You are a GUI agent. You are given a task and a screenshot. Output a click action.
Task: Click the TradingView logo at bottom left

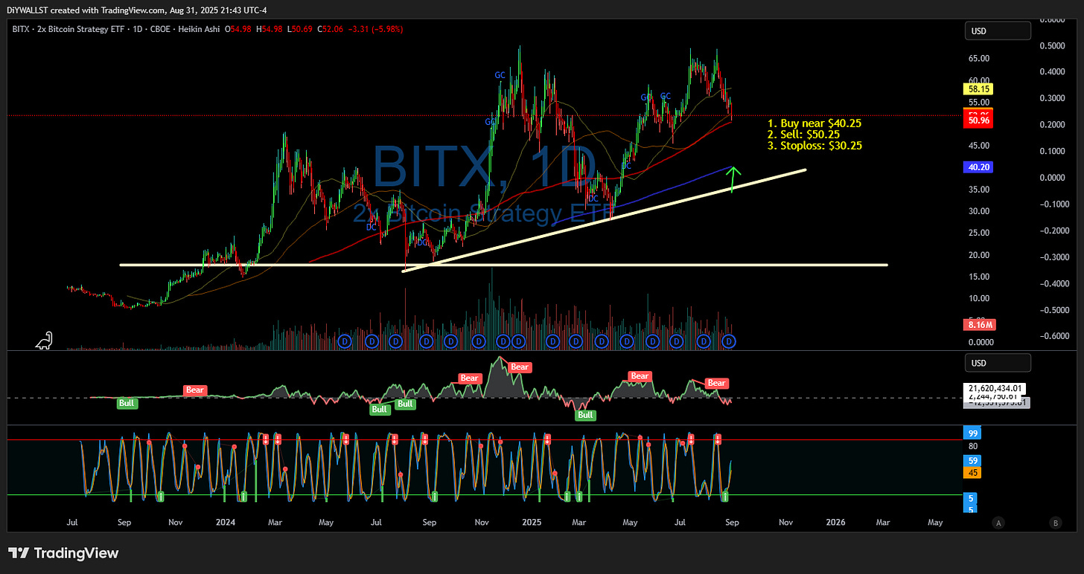tap(64, 553)
